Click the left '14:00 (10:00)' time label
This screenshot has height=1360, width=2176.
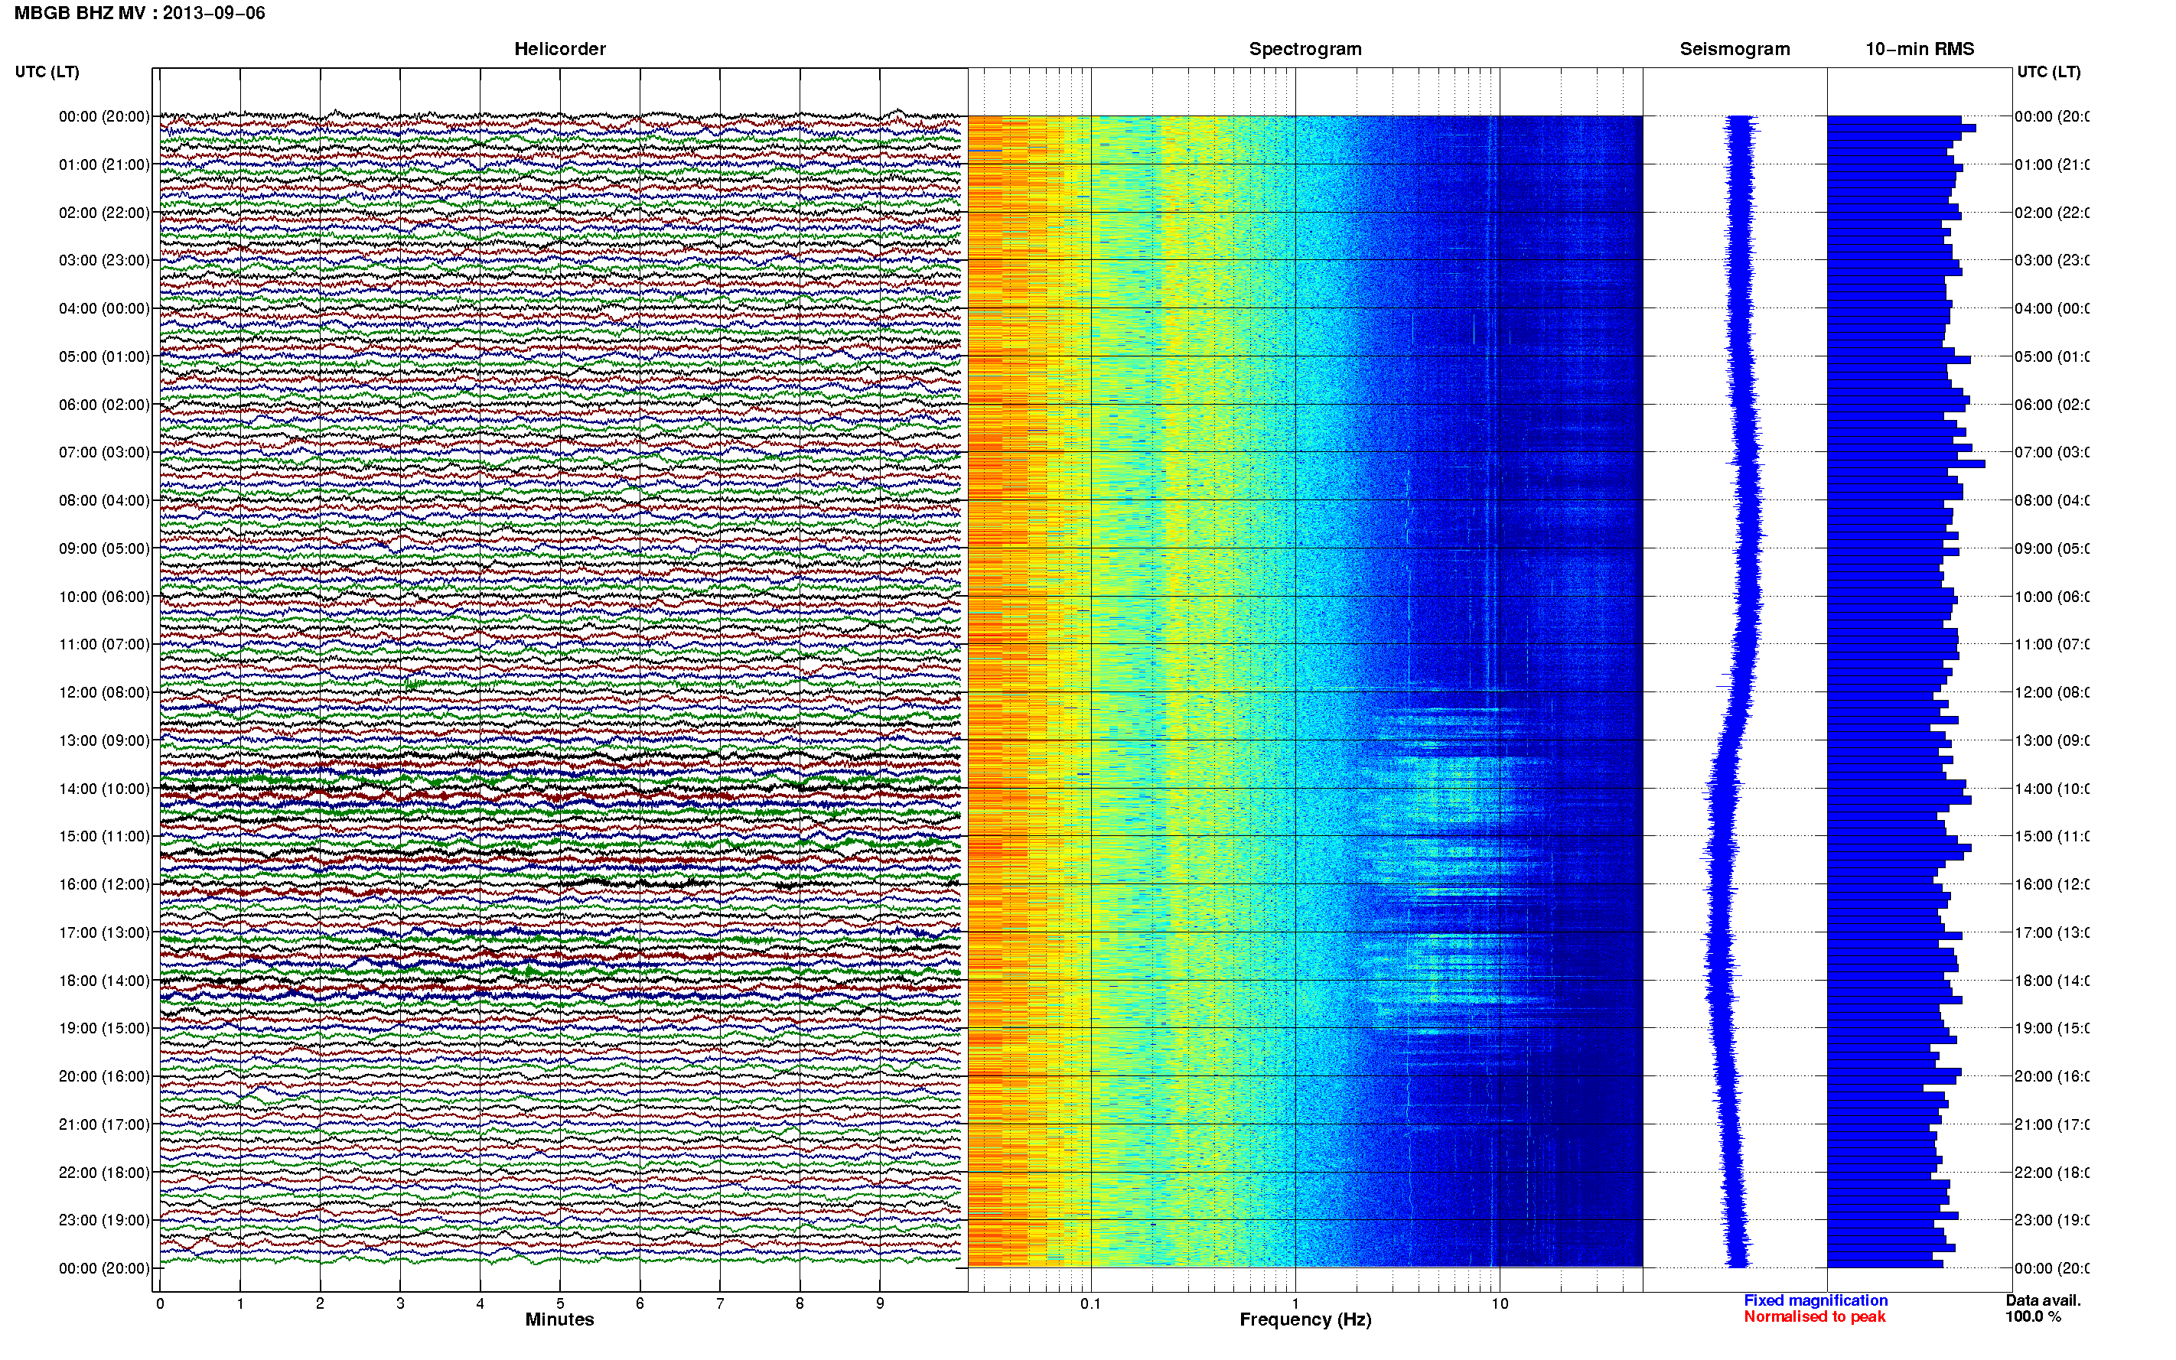(x=104, y=789)
